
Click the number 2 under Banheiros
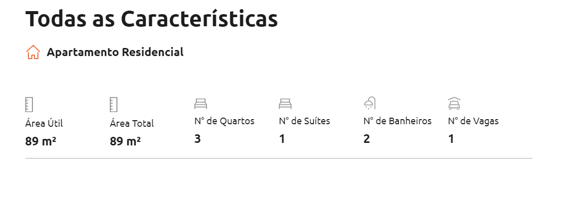366,139
